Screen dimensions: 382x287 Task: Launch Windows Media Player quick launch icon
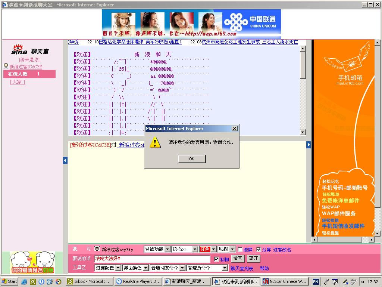(58, 282)
